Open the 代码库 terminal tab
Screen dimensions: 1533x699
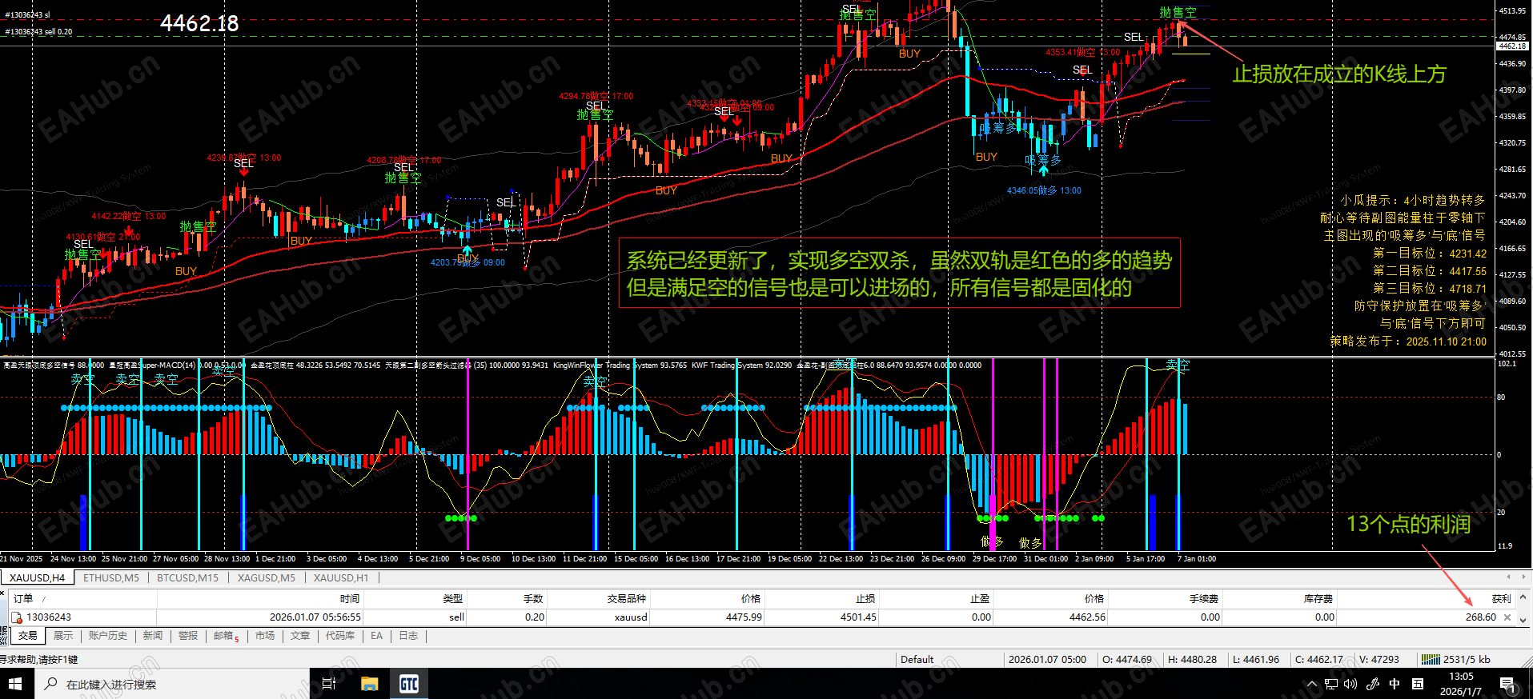click(340, 636)
